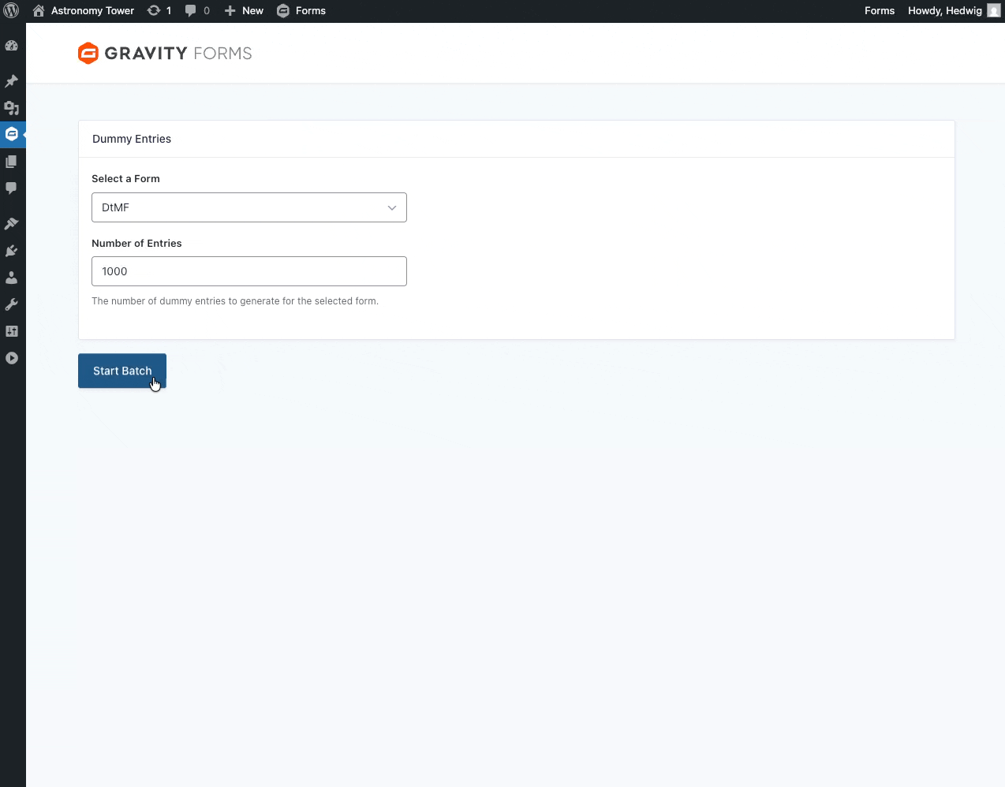
Task: Expand the collapsed admin sidebar menu
Action: 12,358
